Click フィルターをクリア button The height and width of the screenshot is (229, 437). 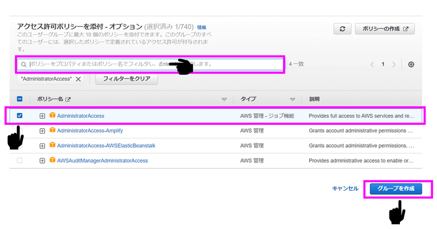[x=127, y=79]
